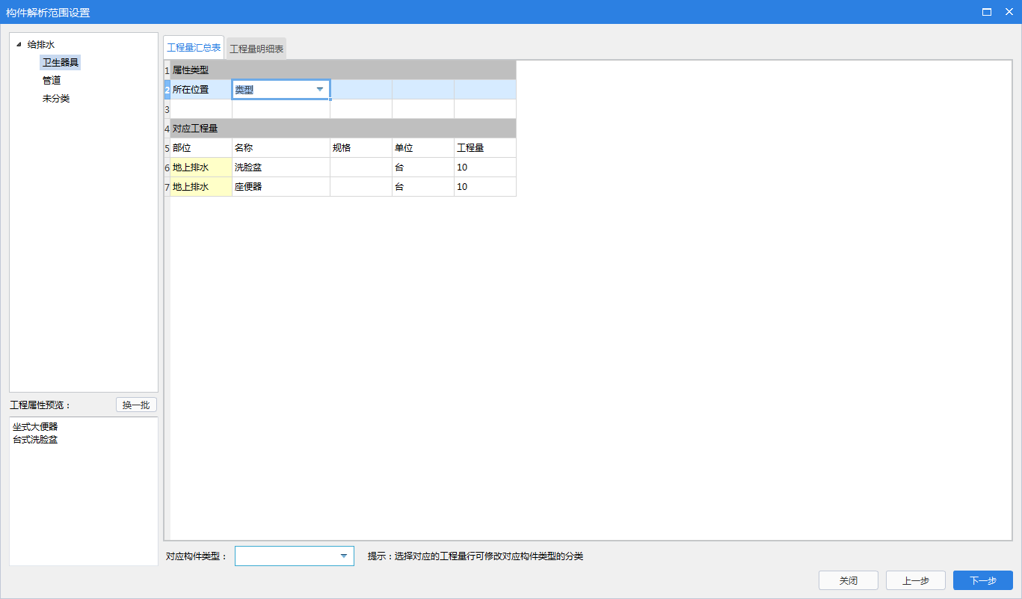Select the 洗脸盆 name cell
Viewport: 1022px width, 599px height.
pos(280,168)
